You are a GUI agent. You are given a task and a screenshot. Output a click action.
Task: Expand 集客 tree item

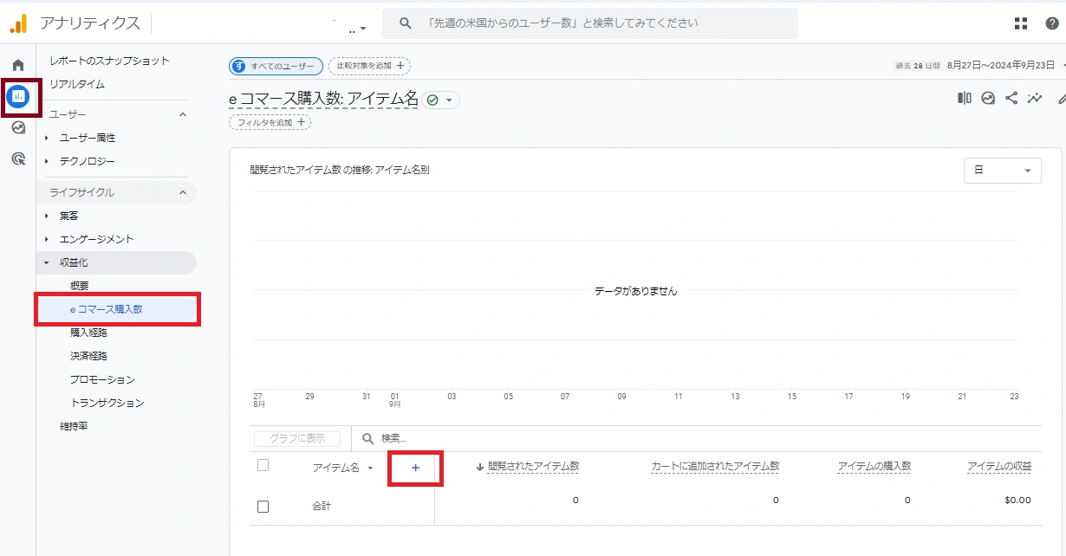click(x=47, y=216)
